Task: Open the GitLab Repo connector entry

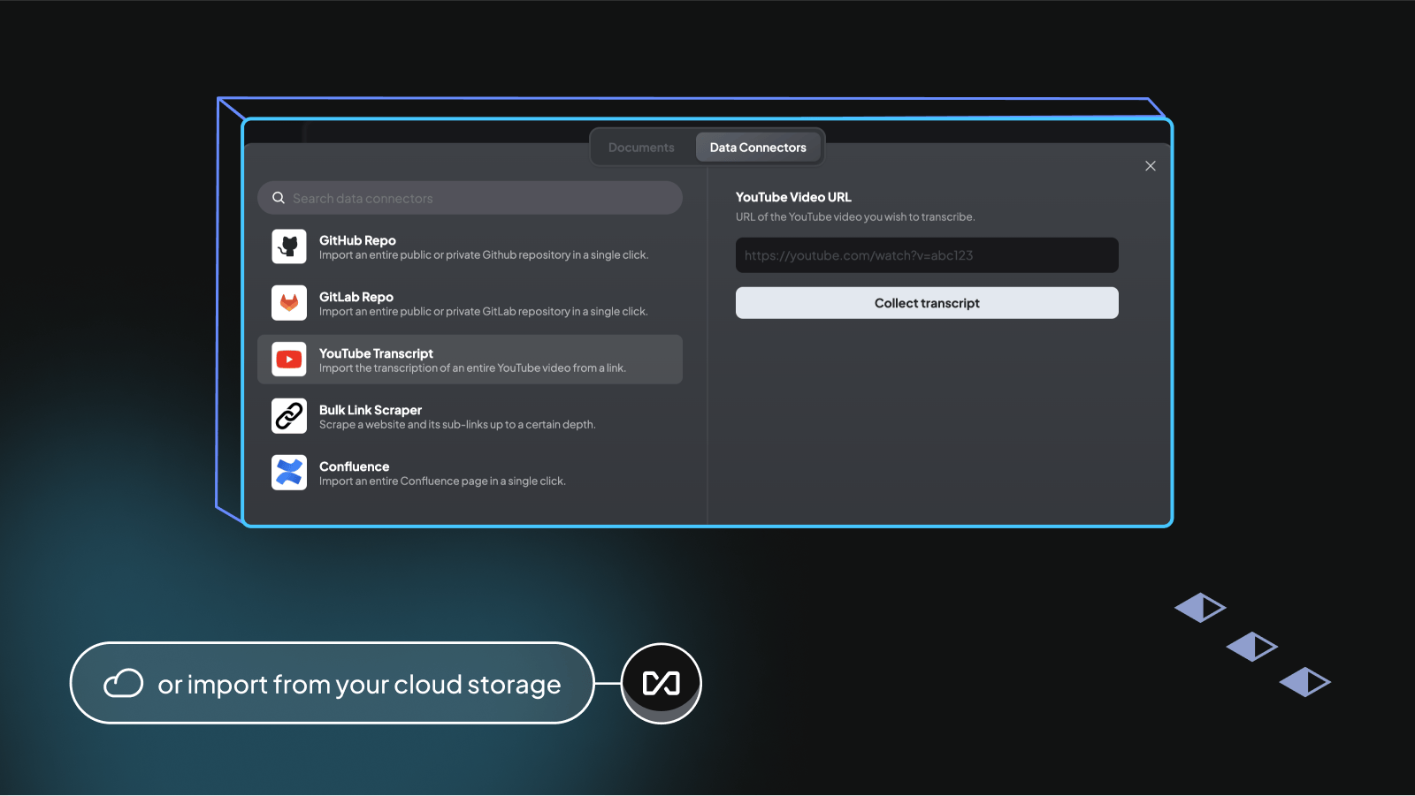Action: [470, 303]
